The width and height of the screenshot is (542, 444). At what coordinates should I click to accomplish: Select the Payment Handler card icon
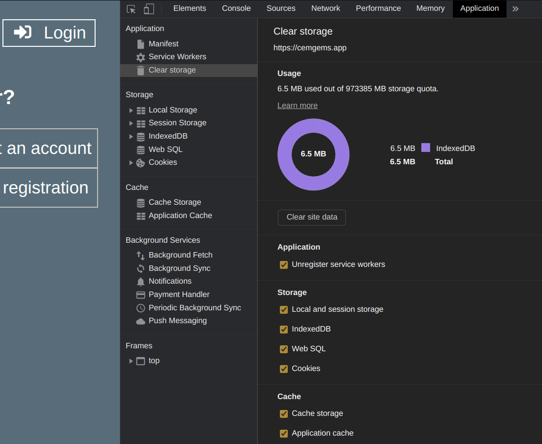tap(141, 295)
